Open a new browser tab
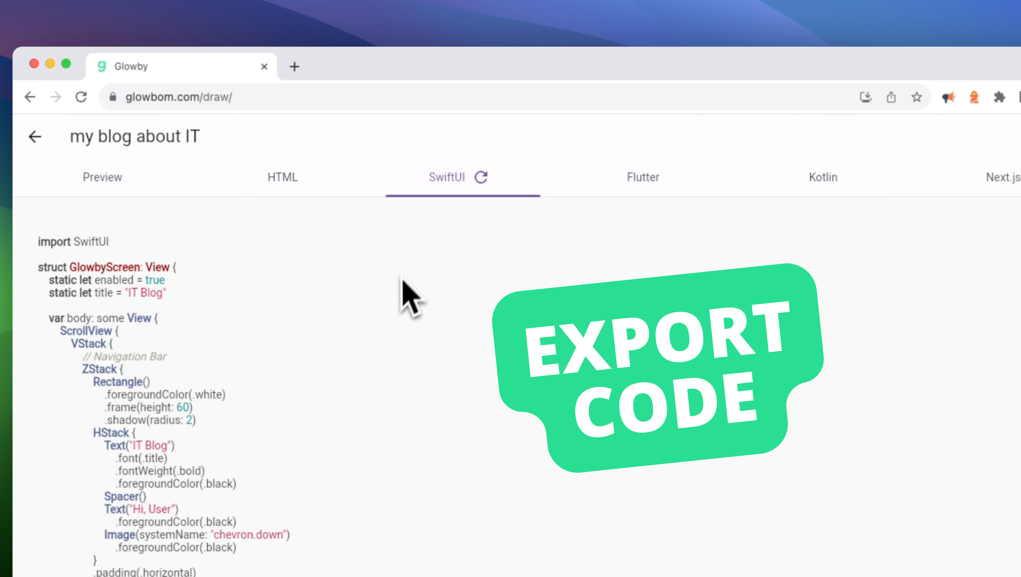This screenshot has height=577, width=1021. [294, 67]
